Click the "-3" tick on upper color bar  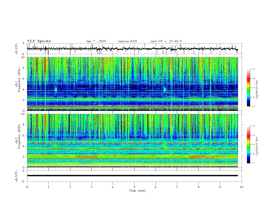pos(253,69)
